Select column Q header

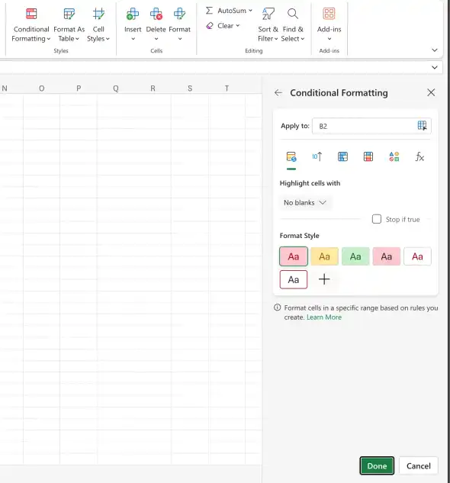(116, 89)
